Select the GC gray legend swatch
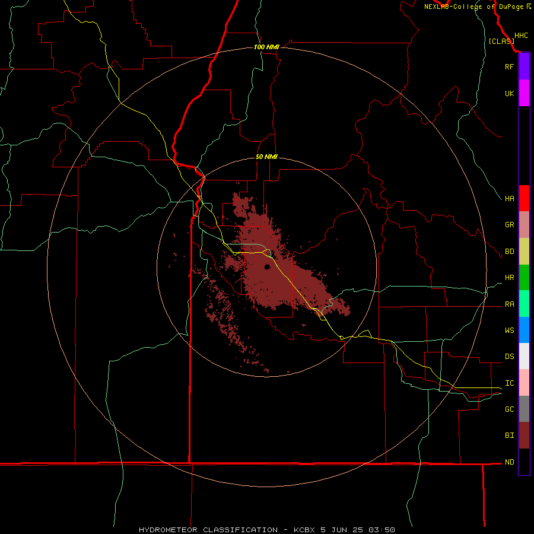Image resolution: width=534 pixels, height=534 pixels. pyautogui.click(x=524, y=409)
